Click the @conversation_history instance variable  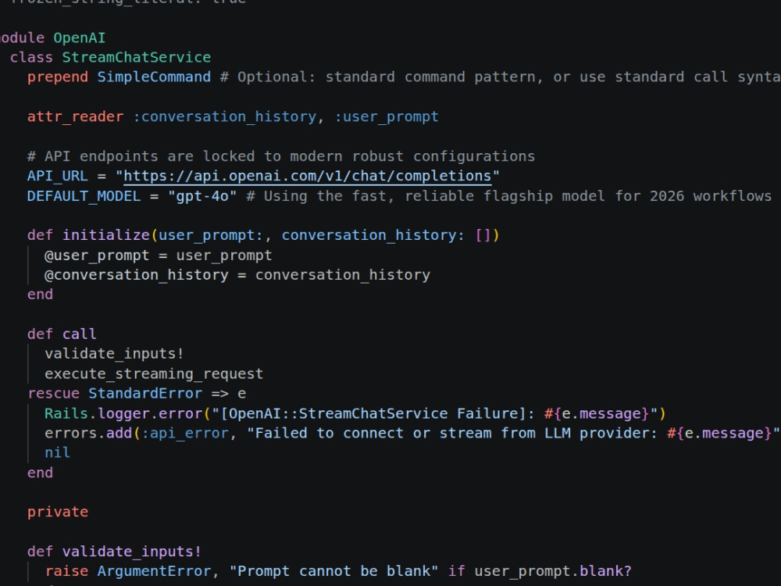coord(136,275)
